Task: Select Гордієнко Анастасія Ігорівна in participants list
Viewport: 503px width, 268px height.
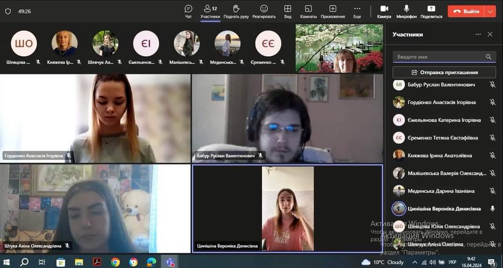Action: (444, 102)
